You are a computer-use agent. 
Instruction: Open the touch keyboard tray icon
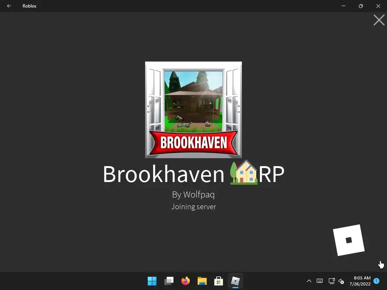tap(320, 281)
